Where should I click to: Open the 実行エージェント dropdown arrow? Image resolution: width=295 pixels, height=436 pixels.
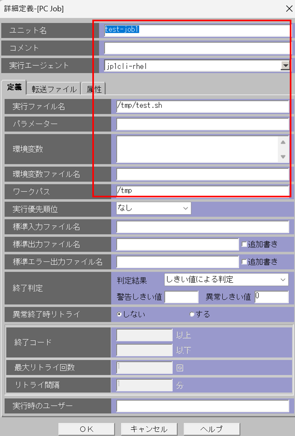click(x=285, y=66)
